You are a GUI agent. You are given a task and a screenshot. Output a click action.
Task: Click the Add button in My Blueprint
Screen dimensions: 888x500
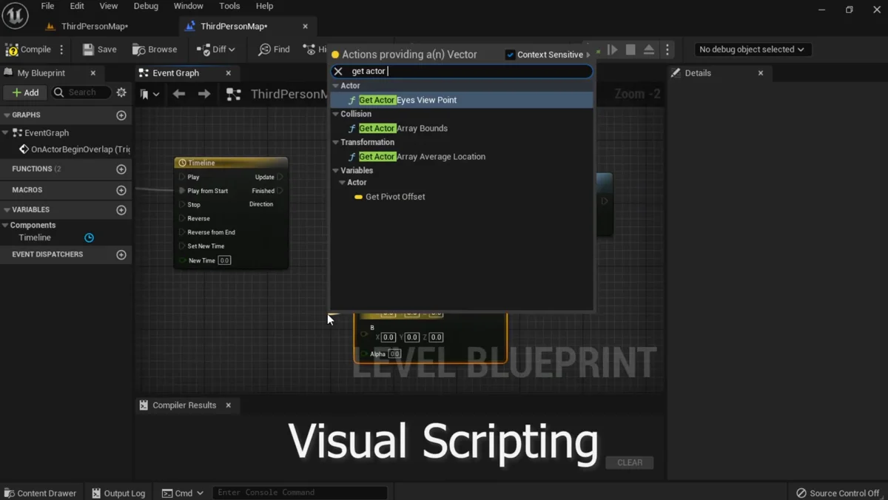pos(25,92)
